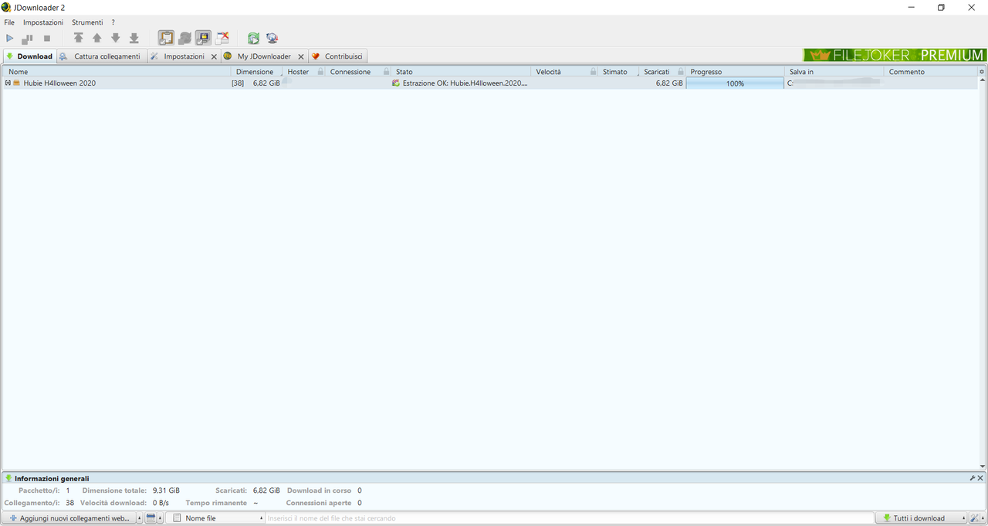Focus the file name search field
This screenshot has height=526, width=988.
[570, 518]
